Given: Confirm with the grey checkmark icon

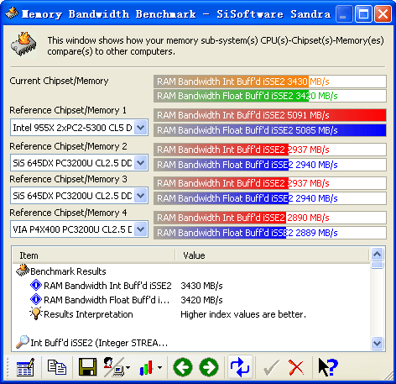Looking at the screenshot, I should tap(271, 367).
